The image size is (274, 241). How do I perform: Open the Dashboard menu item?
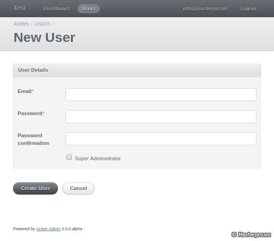tap(57, 8)
